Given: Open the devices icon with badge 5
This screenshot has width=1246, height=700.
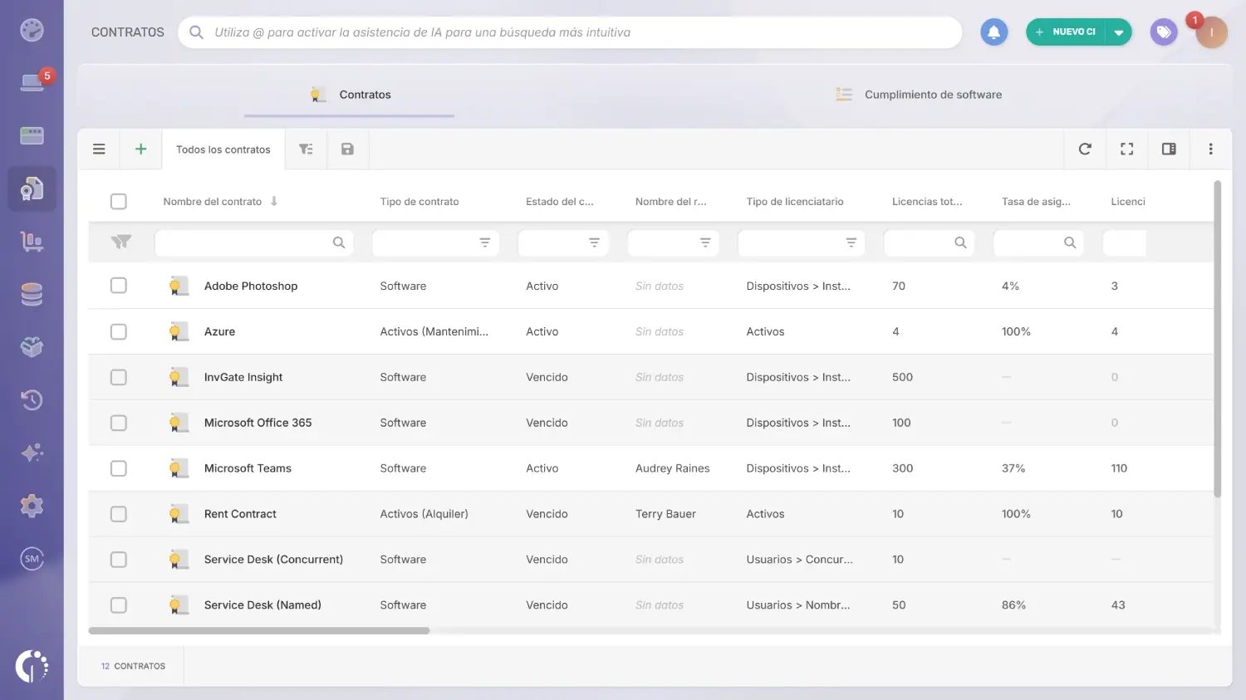Looking at the screenshot, I should pos(32,82).
